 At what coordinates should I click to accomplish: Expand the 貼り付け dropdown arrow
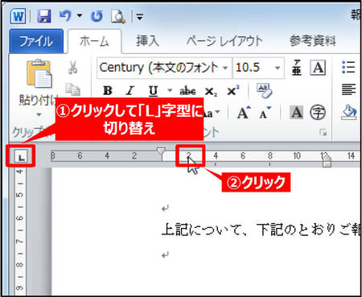point(39,114)
